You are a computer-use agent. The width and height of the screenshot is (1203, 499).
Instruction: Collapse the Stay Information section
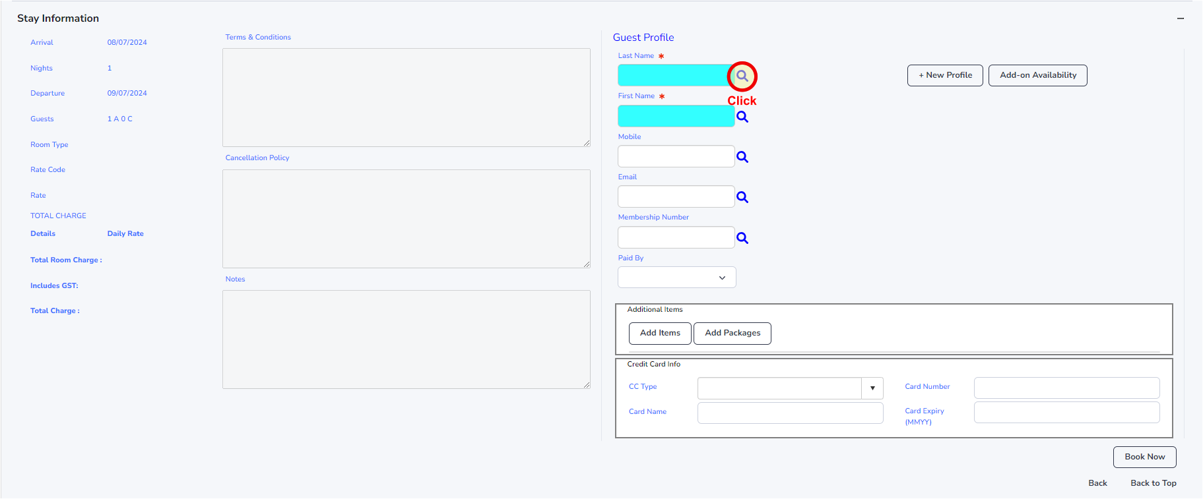[x=1181, y=18]
